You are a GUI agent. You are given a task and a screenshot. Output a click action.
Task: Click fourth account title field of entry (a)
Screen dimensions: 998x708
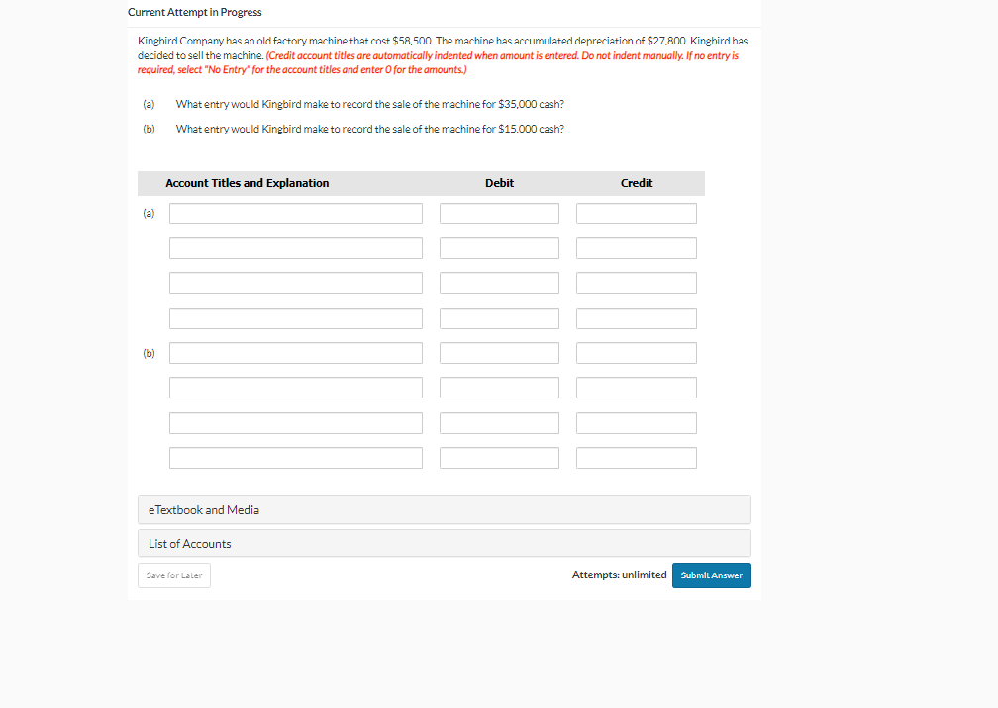(296, 318)
